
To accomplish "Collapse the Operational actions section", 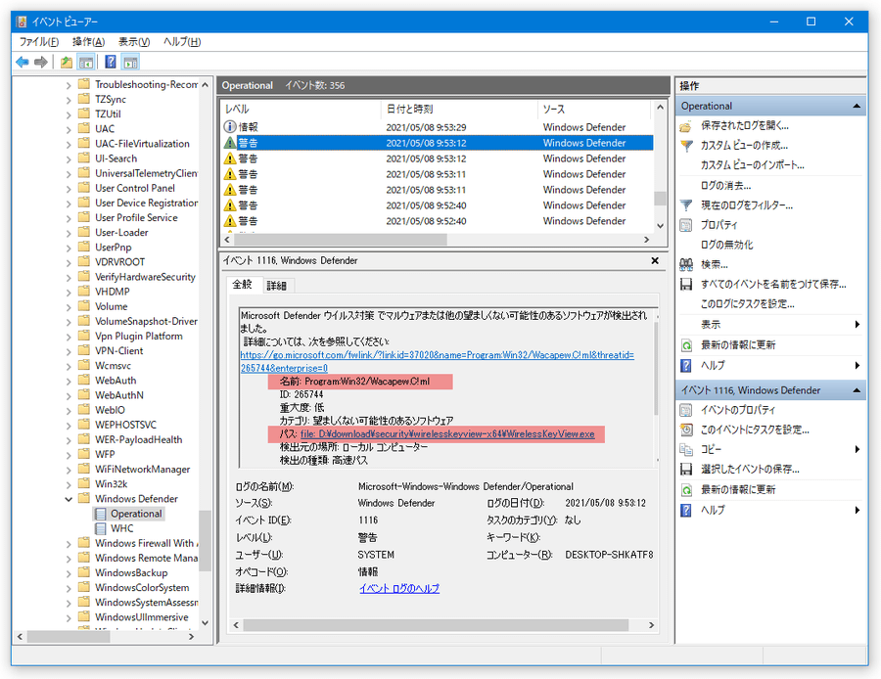I will click(857, 106).
